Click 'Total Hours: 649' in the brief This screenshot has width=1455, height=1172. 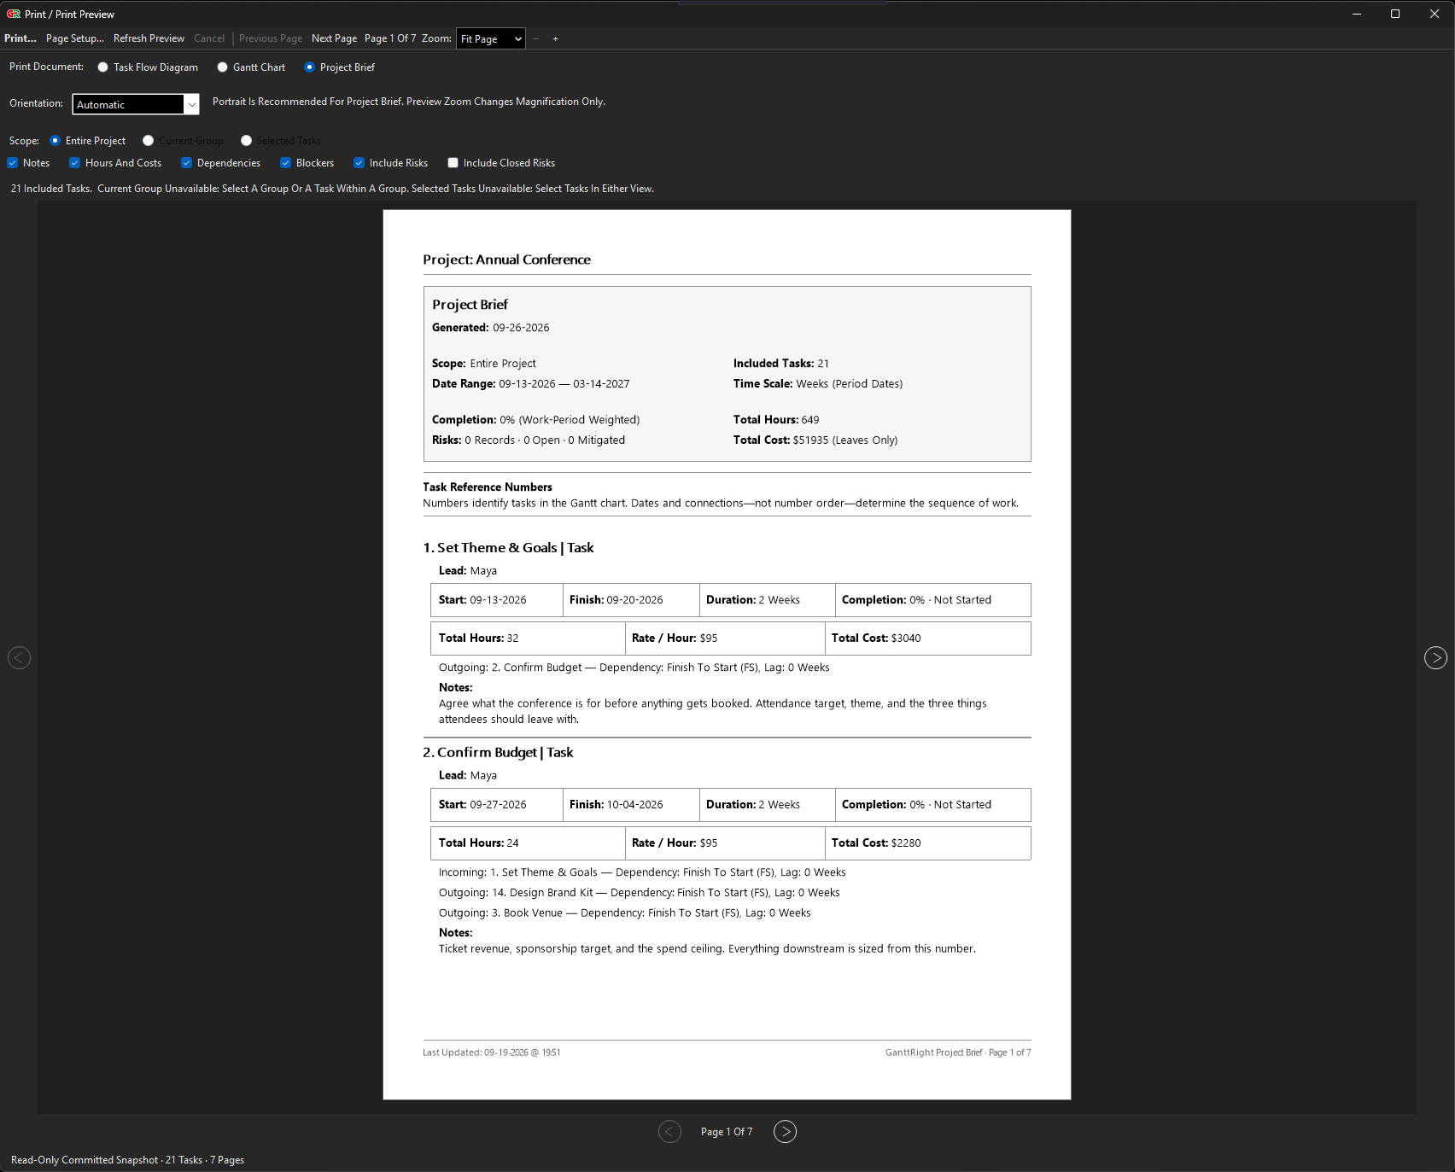click(776, 420)
